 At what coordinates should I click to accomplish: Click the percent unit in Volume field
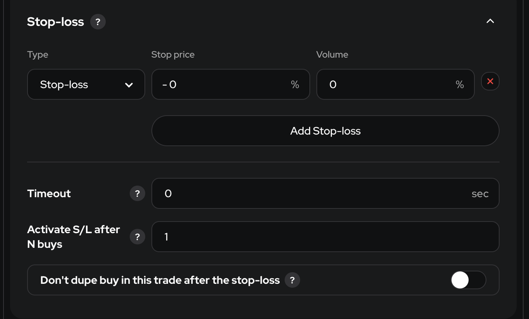coord(460,85)
